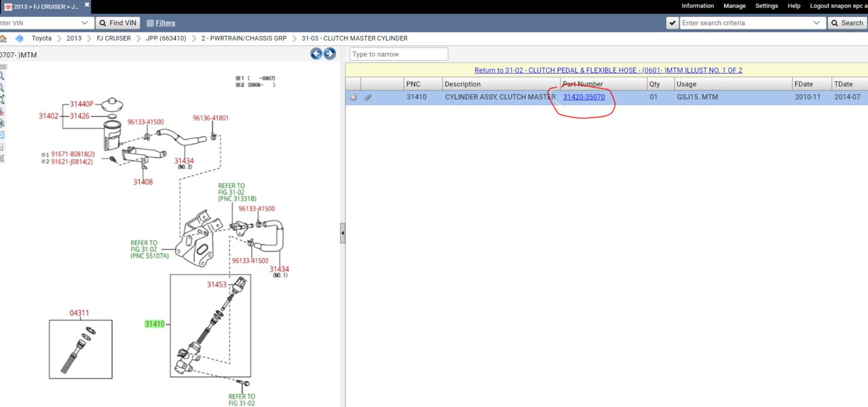Open the search criteria dropdown arrow

coord(818,23)
